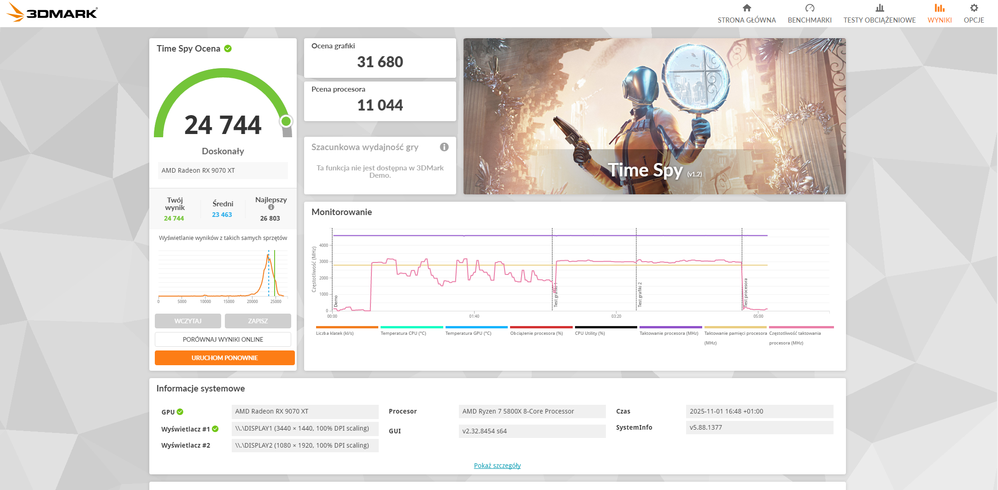This screenshot has width=998, height=490.
Task: Click info icon under Najlepszy label
Action: coord(271,207)
